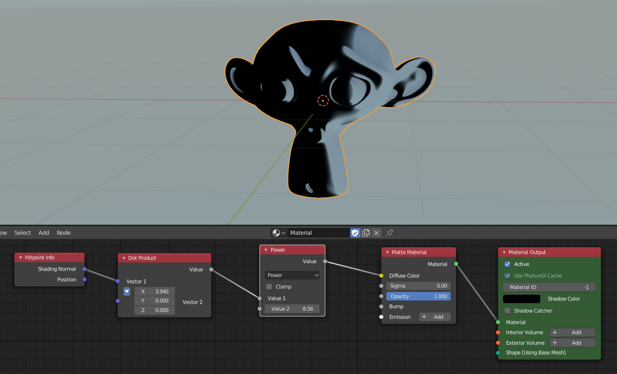Toggle the pin icon in node editor header

pos(390,233)
